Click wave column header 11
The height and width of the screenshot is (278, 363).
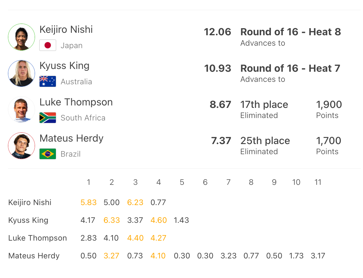point(318,182)
